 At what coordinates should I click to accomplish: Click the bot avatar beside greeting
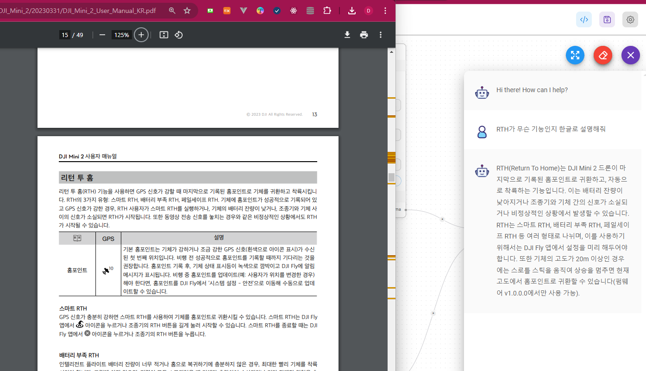click(482, 93)
